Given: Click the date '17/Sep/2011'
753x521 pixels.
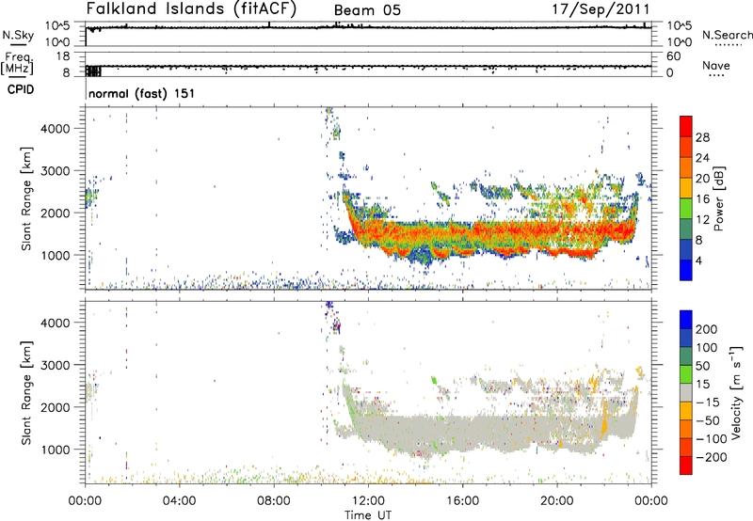Looking at the screenshot, I should click(x=601, y=9).
